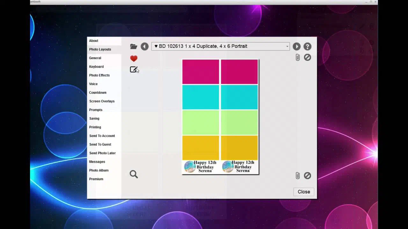Viewport: 408px width, 229px height.
Task: Clear lower attachment with cancel icon
Action: [x=307, y=176]
